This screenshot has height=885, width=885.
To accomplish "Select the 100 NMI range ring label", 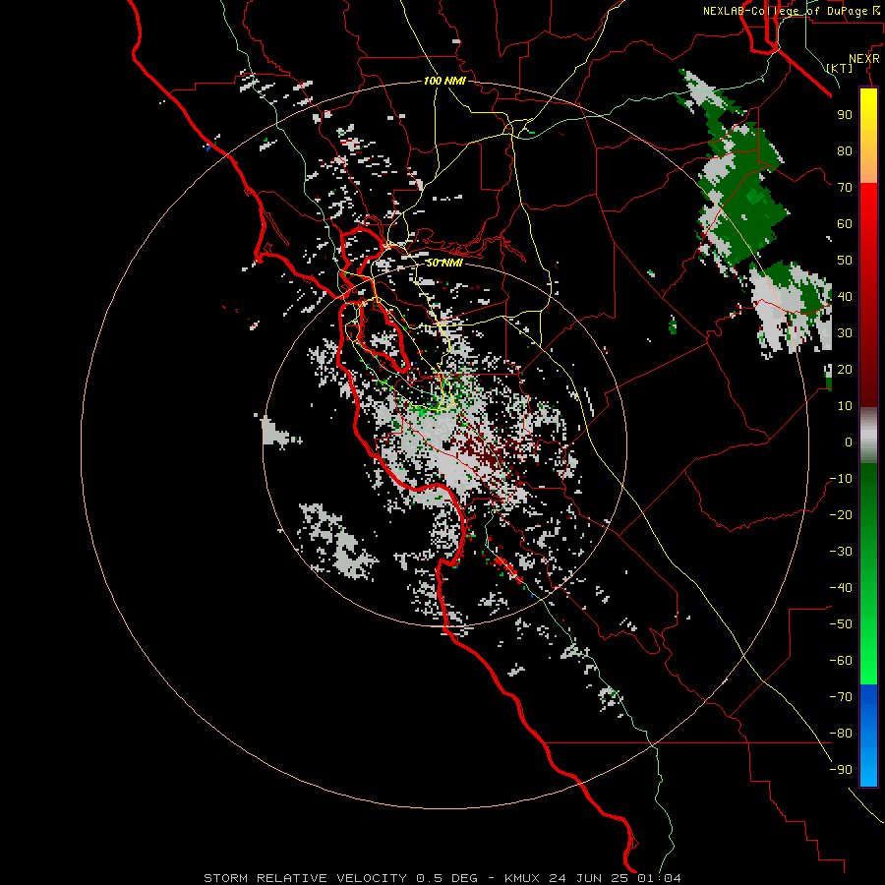I will tap(444, 81).
